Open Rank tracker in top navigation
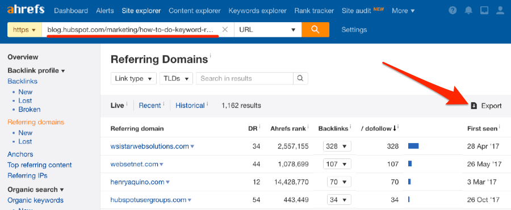 coord(314,11)
